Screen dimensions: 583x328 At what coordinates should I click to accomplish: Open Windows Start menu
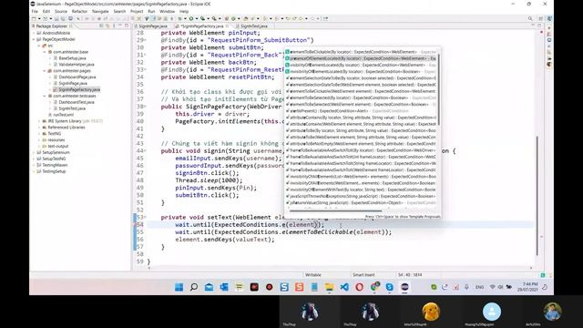[x=179, y=287]
